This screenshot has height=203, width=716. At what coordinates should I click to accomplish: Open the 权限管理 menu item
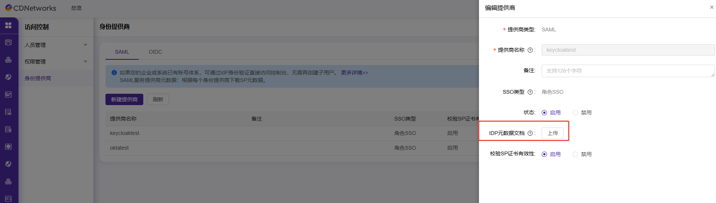56,62
